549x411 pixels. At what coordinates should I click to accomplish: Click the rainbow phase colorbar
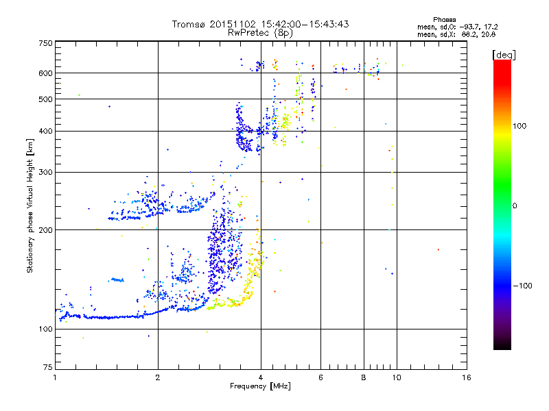pyautogui.click(x=502, y=204)
